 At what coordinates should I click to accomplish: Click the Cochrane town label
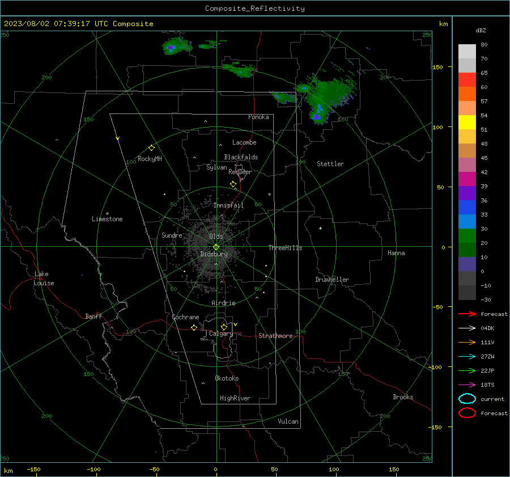(185, 317)
